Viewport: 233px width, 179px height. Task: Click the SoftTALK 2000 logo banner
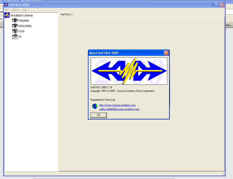(x=129, y=71)
